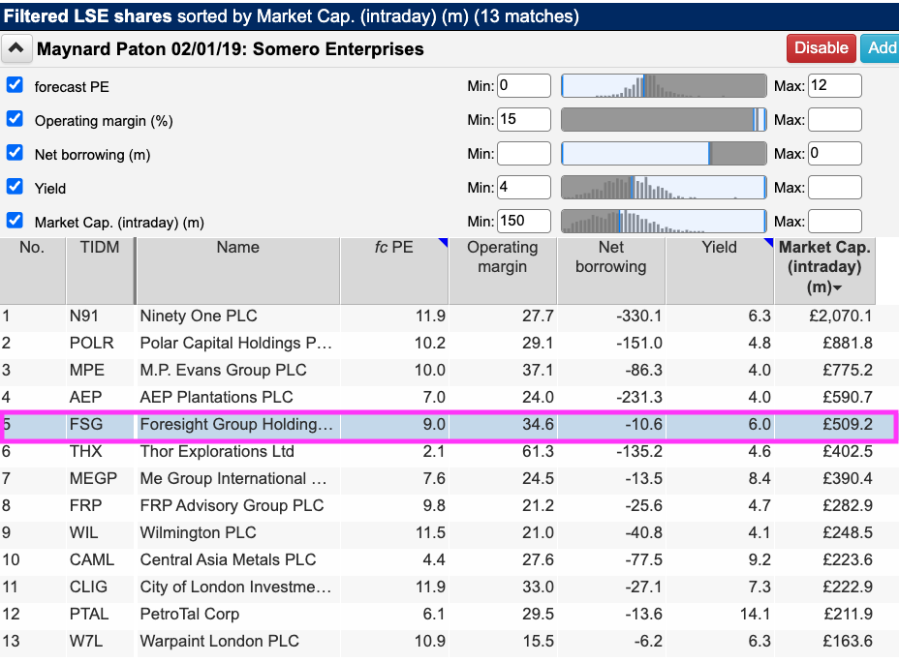Click the red Disable button

[821, 48]
